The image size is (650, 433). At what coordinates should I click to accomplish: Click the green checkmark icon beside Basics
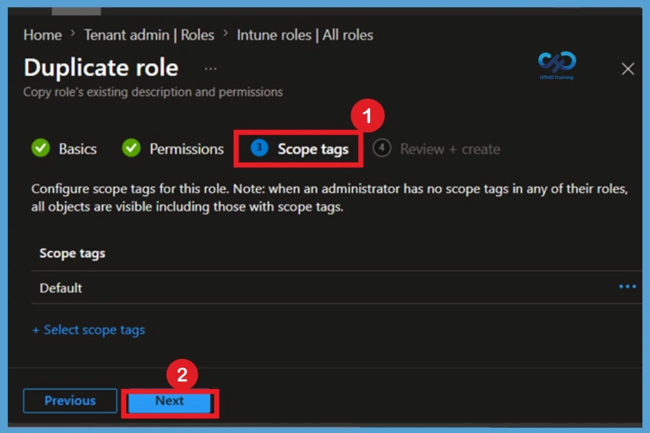point(41,148)
